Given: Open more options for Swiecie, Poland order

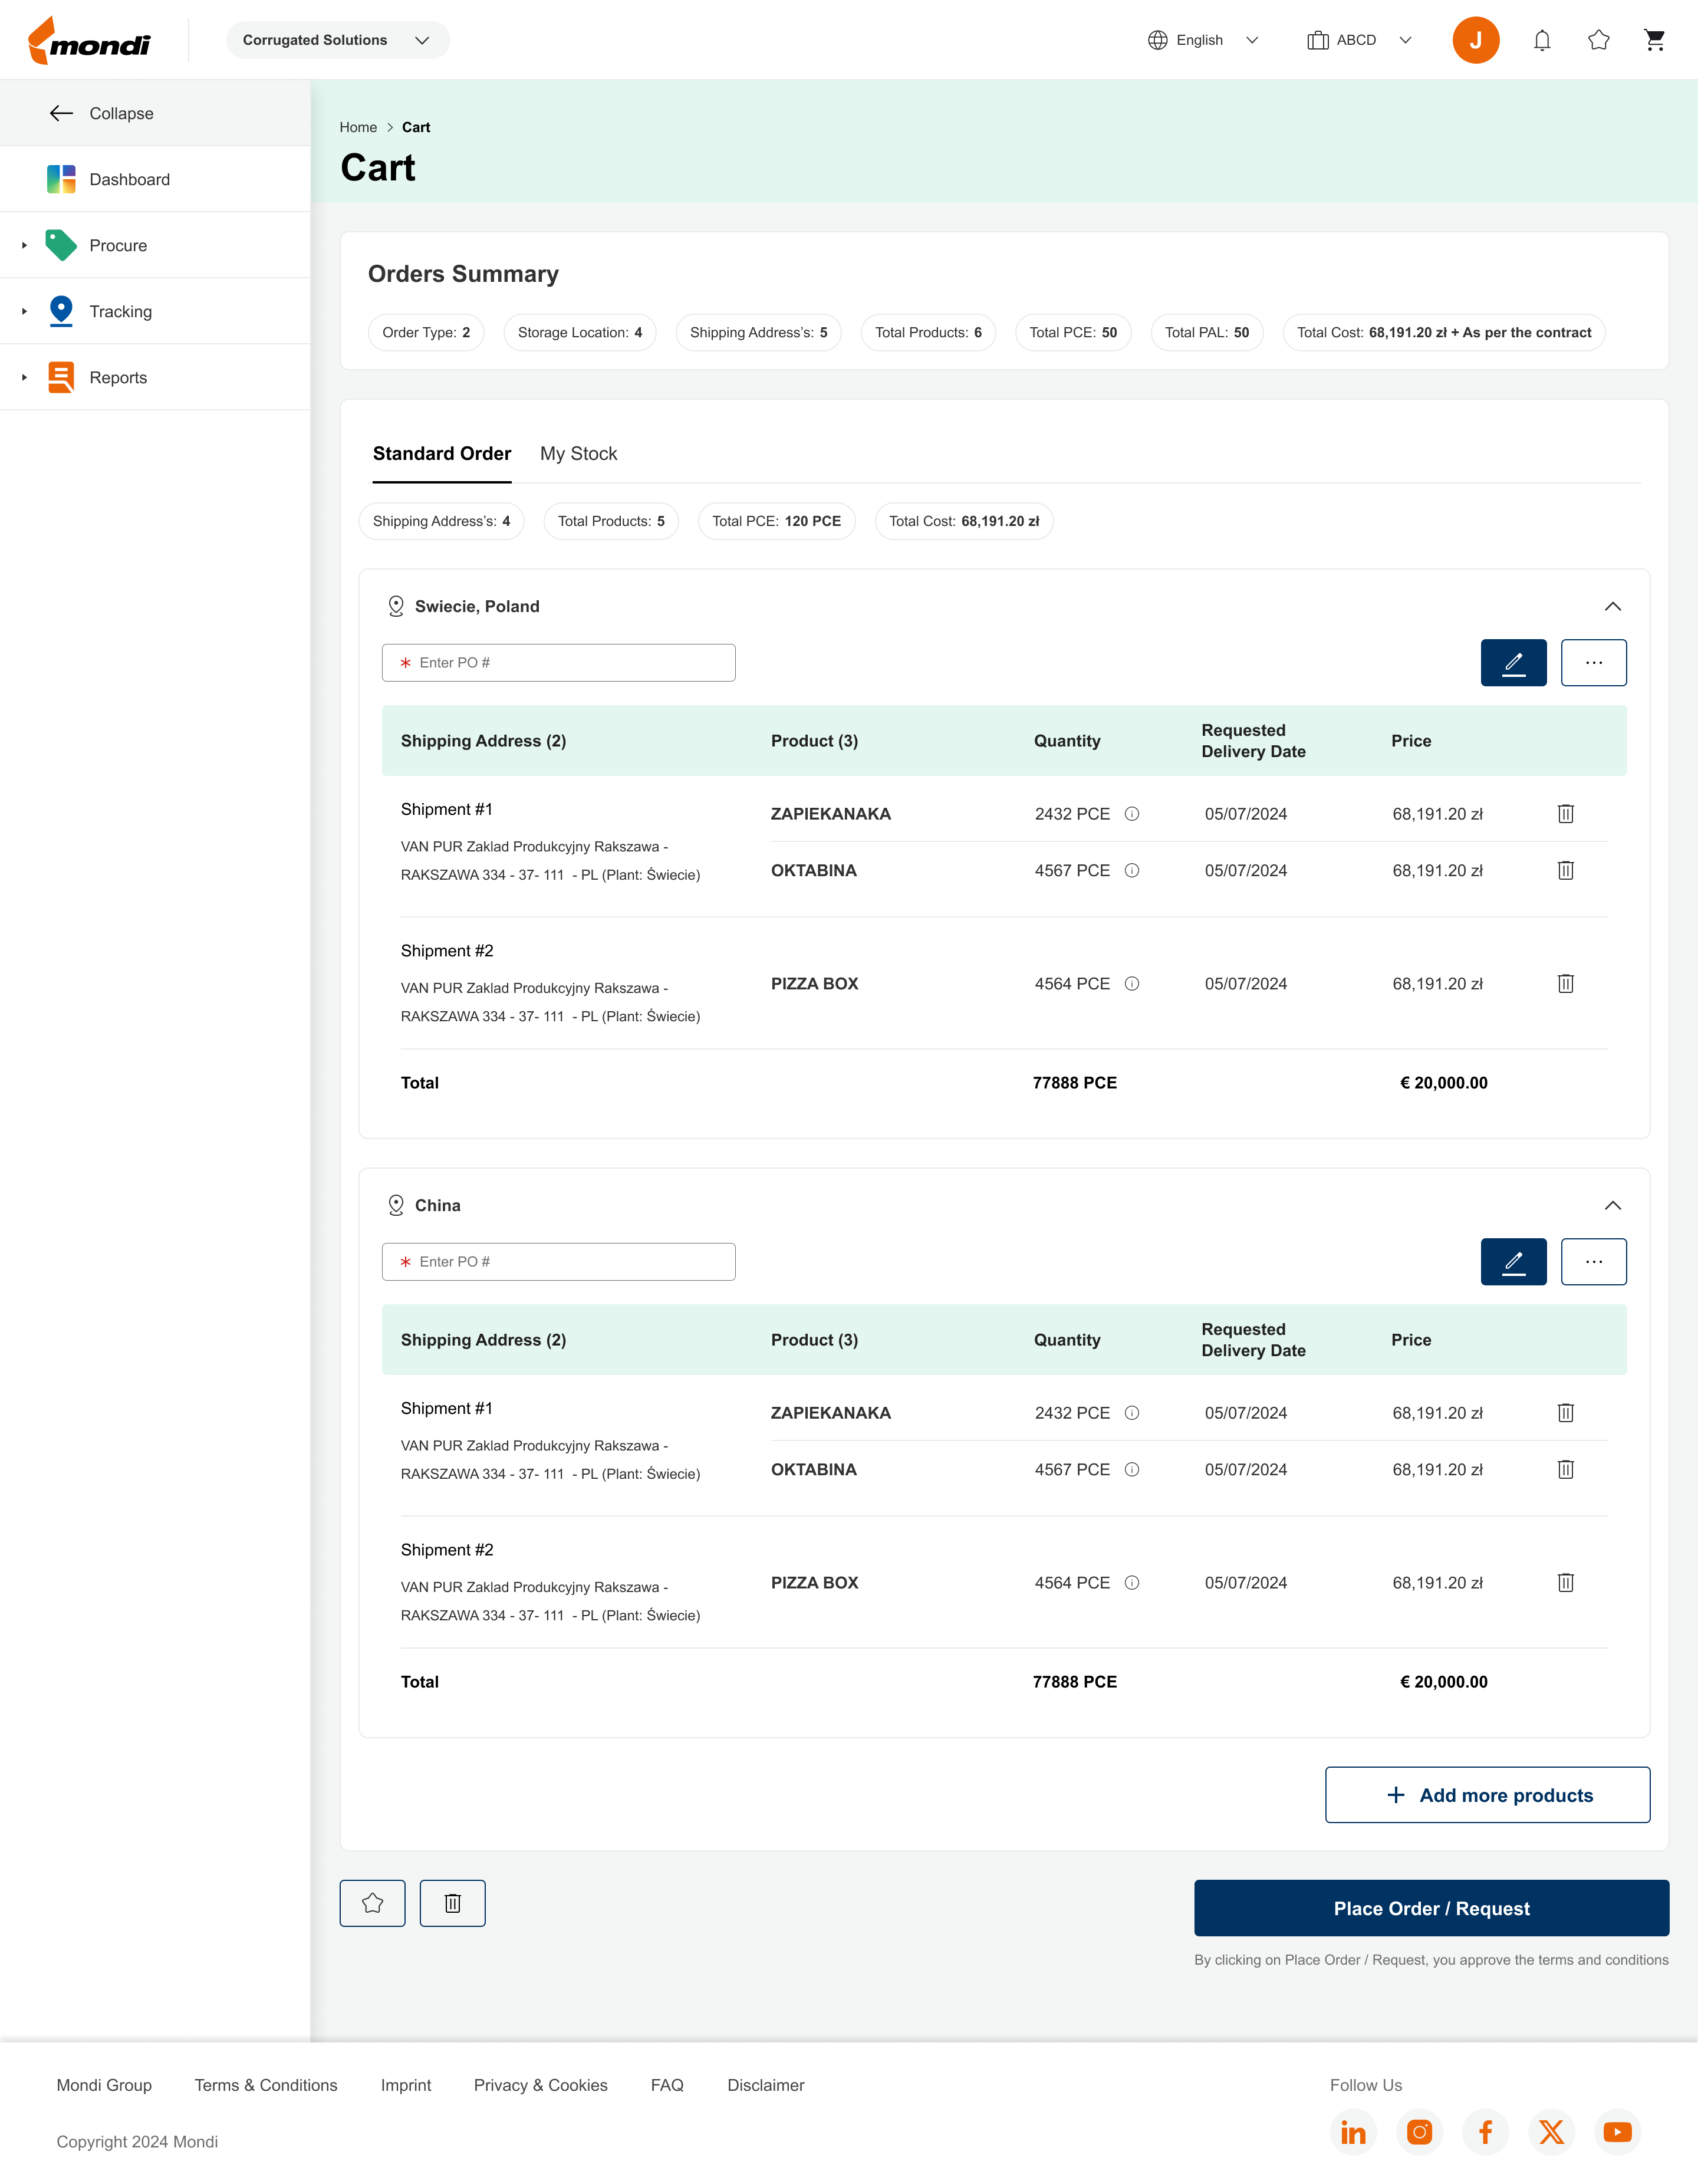Looking at the screenshot, I should pyautogui.click(x=1593, y=662).
